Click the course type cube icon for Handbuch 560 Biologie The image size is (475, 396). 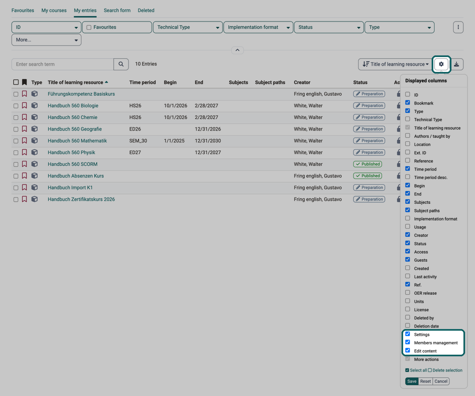(35, 105)
